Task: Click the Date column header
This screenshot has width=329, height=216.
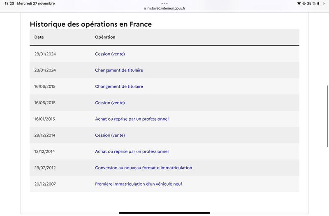Action: tap(39, 37)
